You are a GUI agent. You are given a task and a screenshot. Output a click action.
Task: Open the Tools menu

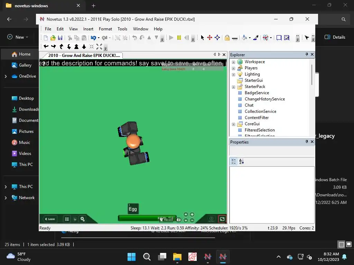pos(122,29)
